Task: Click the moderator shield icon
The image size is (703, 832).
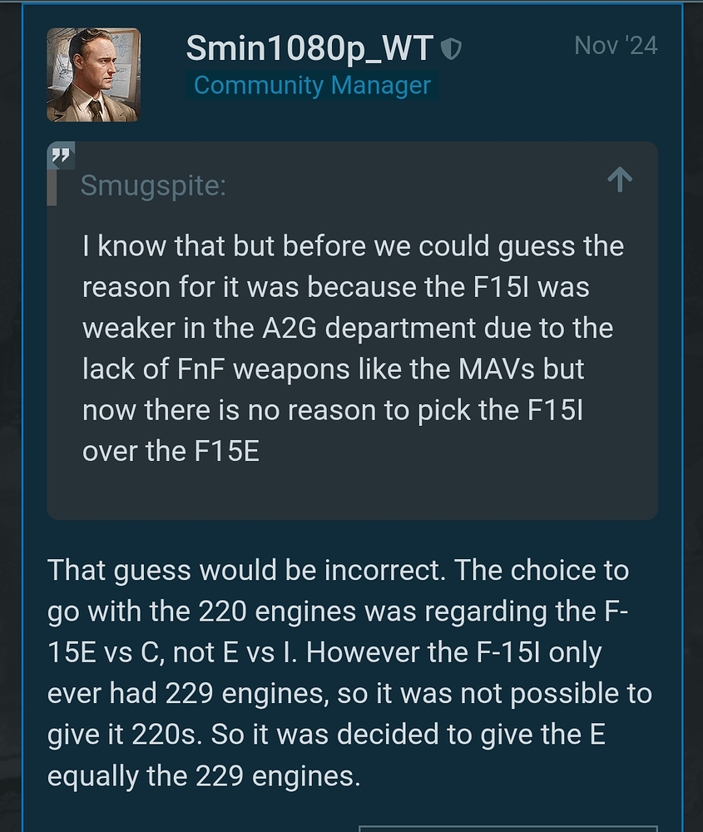Action: (450, 50)
